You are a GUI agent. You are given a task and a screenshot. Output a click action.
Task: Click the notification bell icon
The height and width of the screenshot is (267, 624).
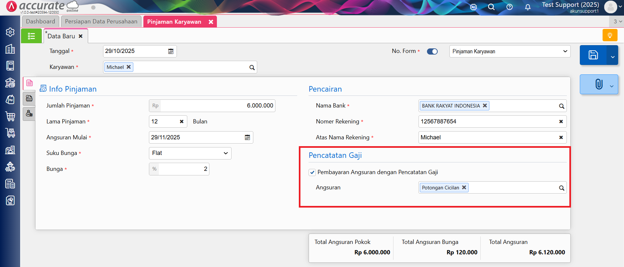pyautogui.click(x=527, y=7)
